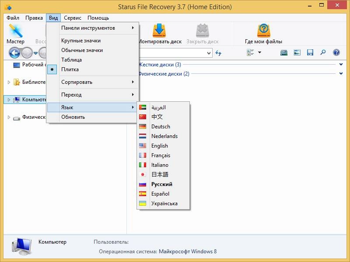Click the disk image icon in toolbar
Screen dimensions: 350x262
[x=297, y=52]
